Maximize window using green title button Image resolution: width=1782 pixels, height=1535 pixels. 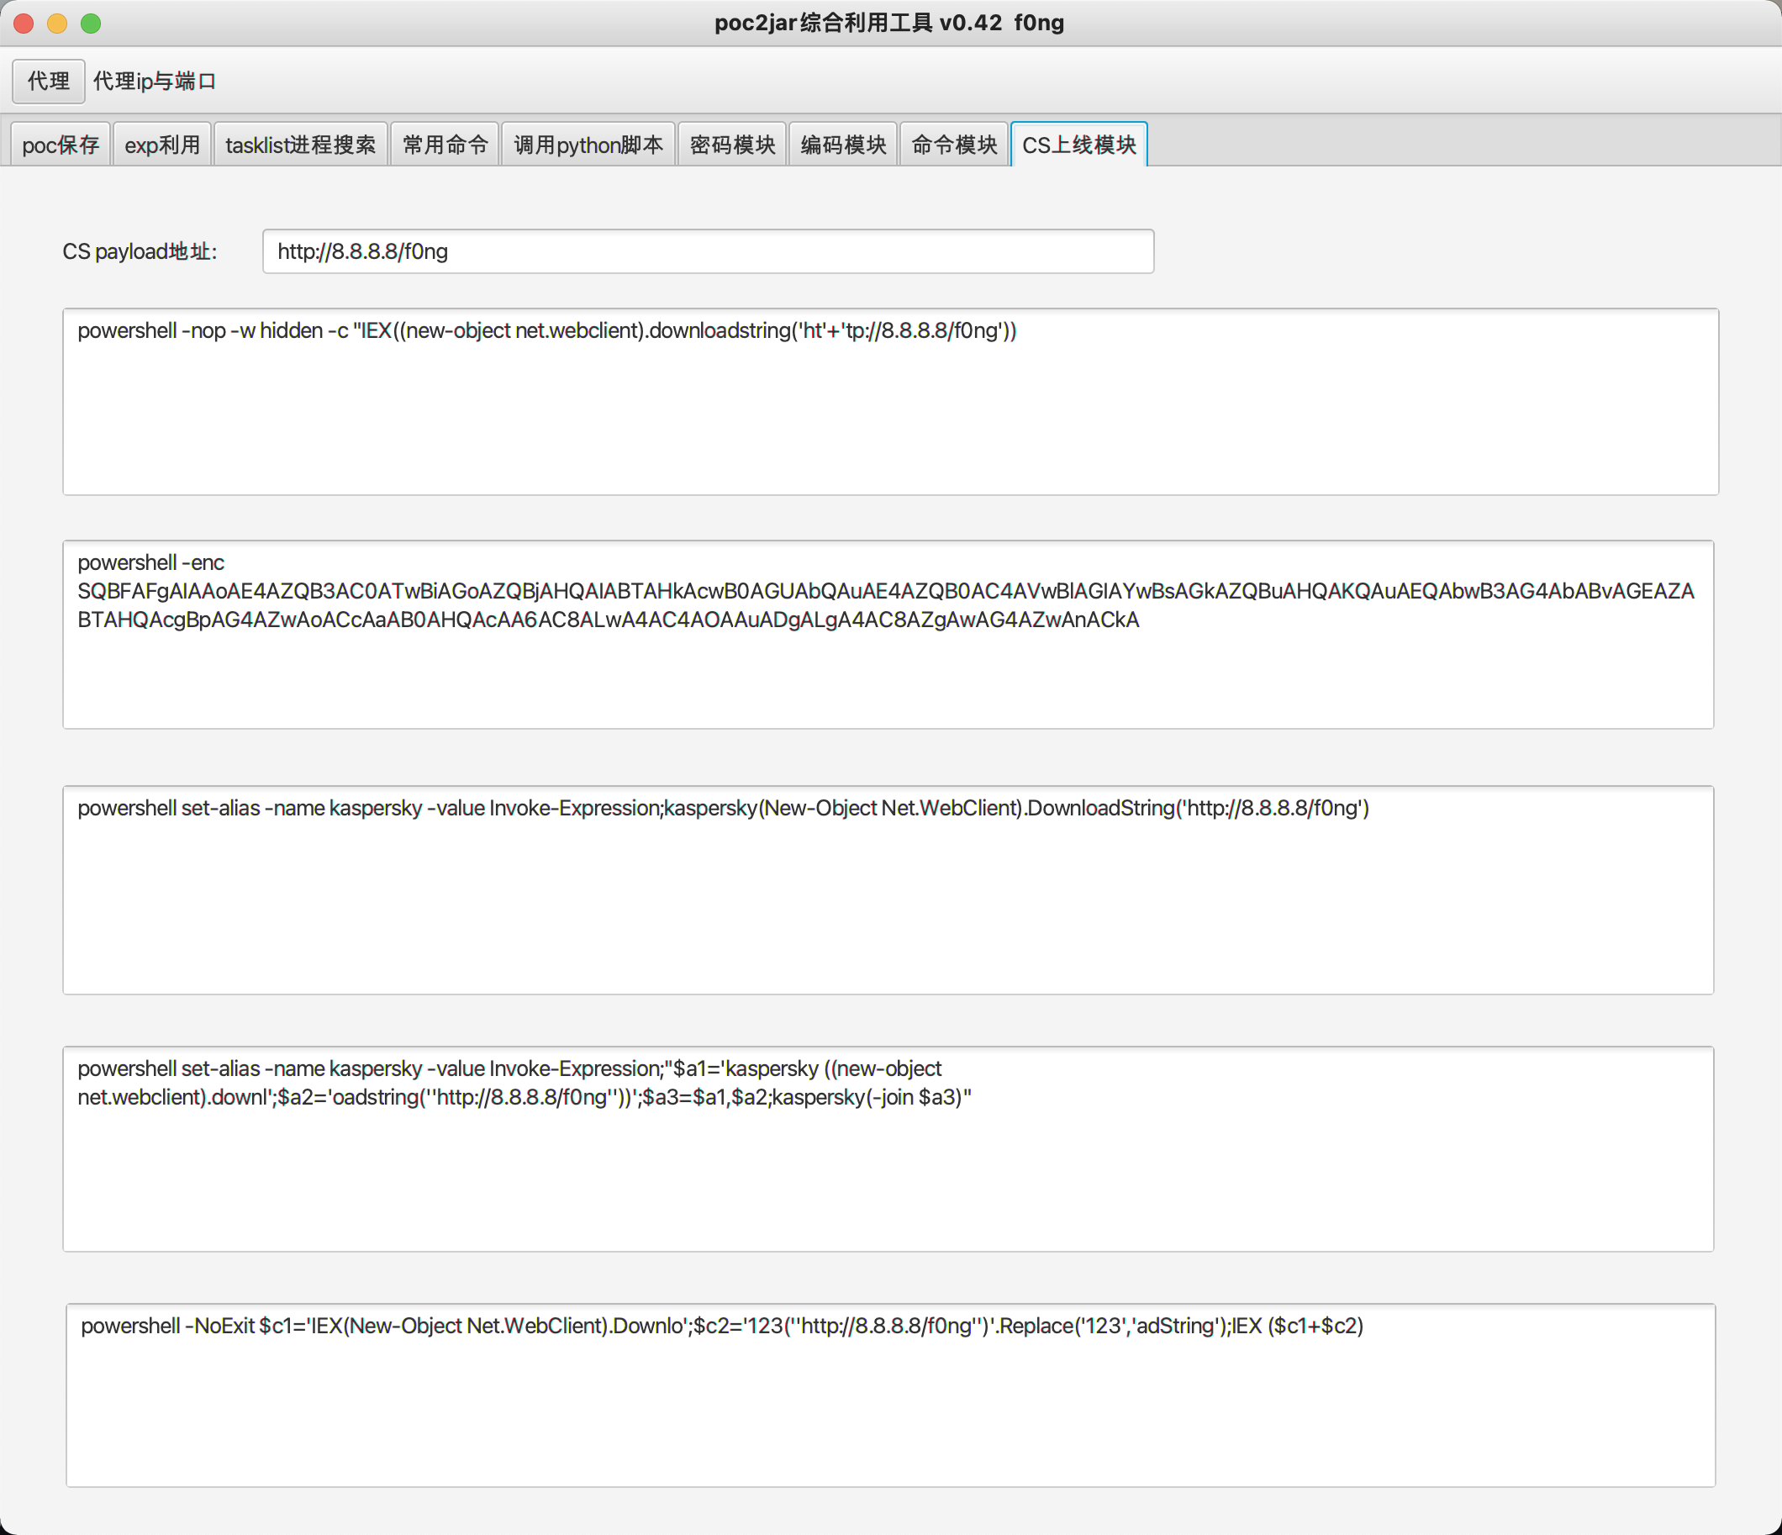click(91, 24)
